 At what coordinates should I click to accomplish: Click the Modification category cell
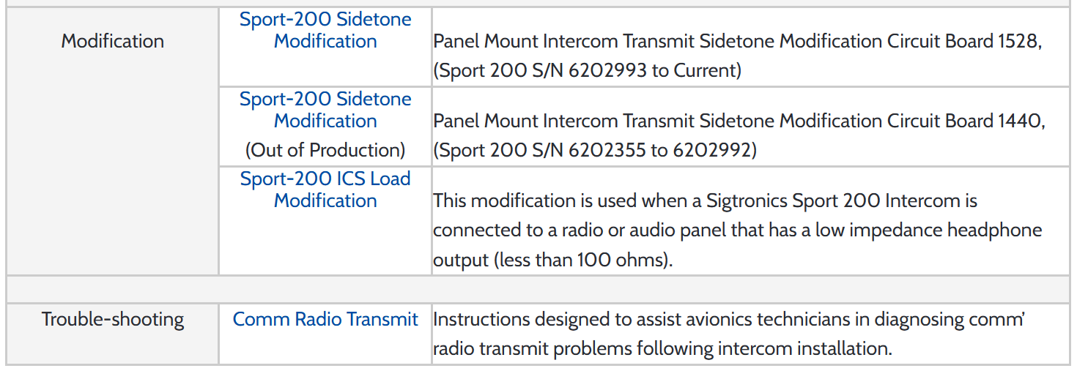click(x=112, y=41)
